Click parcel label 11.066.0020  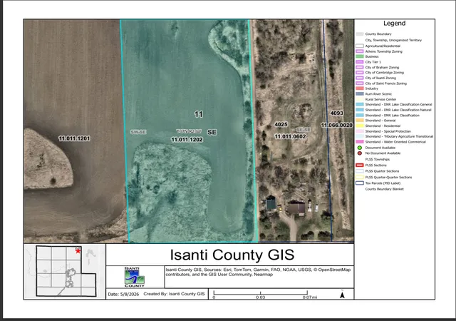coord(337,126)
